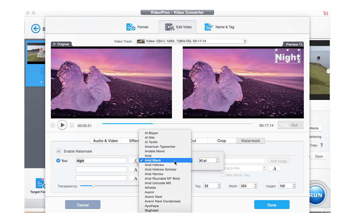348x222 pixels.
Task: Switch to the Crop tab
Action: pyautogui.click(x=222, y=141)
